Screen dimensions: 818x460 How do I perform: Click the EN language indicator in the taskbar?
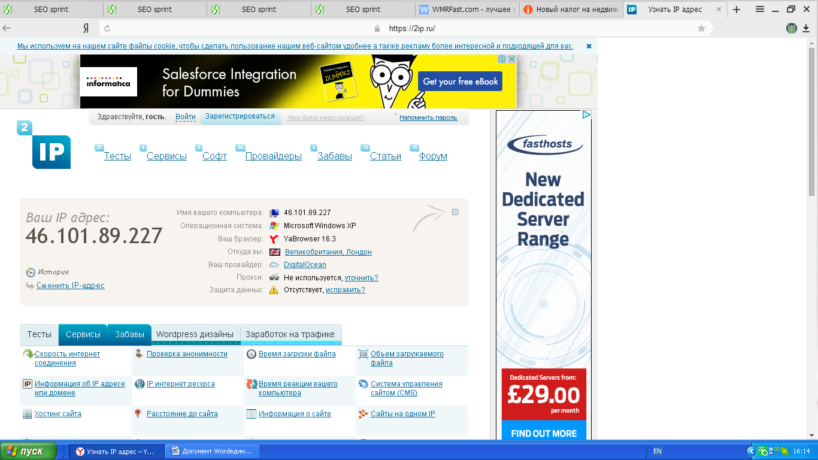click(x=658, y=451)
